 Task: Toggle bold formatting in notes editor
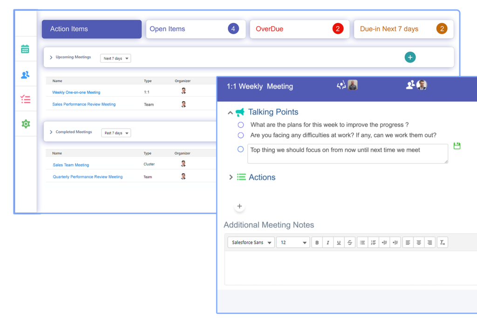point(317,243)
